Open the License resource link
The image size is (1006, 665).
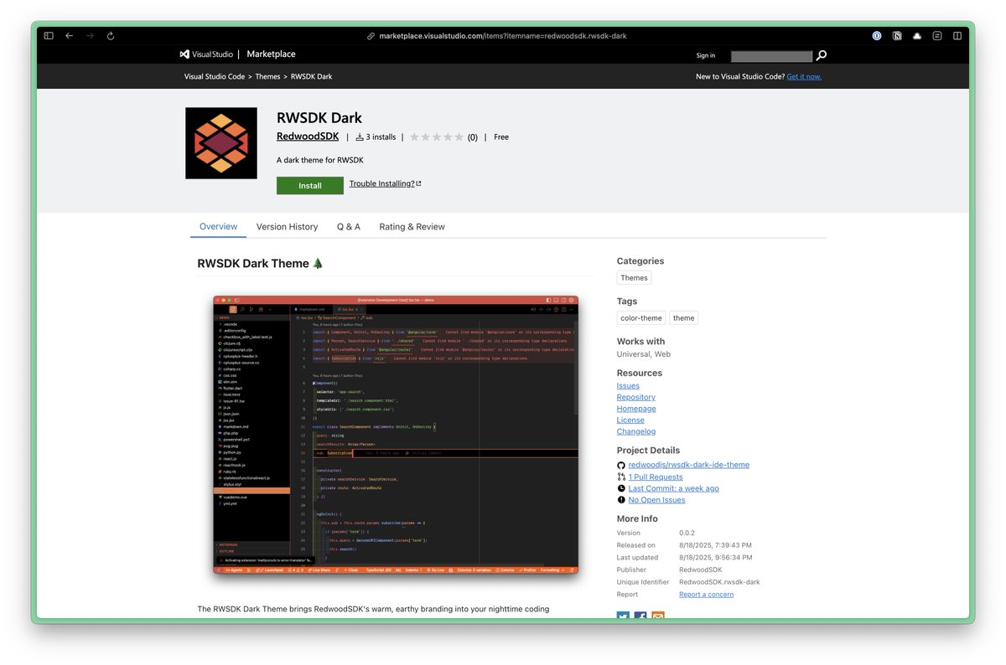tap(630, 420)
